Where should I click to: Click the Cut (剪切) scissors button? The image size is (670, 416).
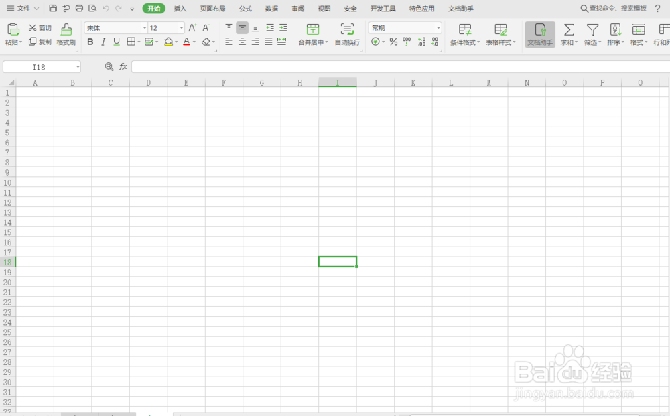tap(40, 27)
